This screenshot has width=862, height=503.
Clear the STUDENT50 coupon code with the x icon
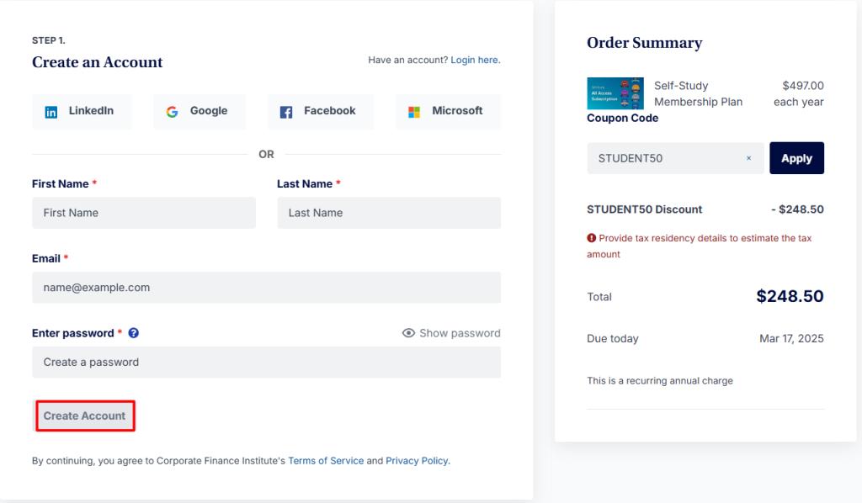pos(748,158)
